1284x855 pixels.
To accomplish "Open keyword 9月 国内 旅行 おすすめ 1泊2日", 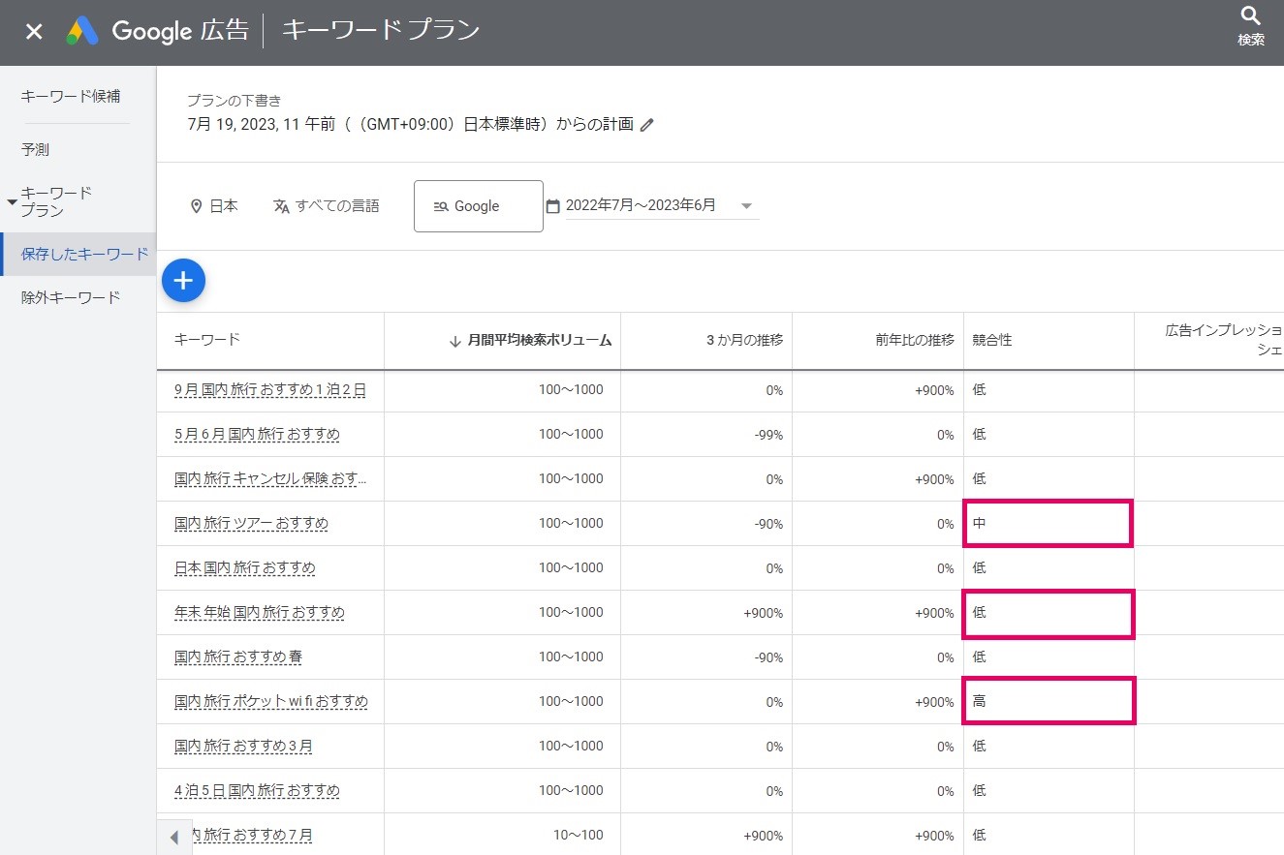I will [270, 390].
